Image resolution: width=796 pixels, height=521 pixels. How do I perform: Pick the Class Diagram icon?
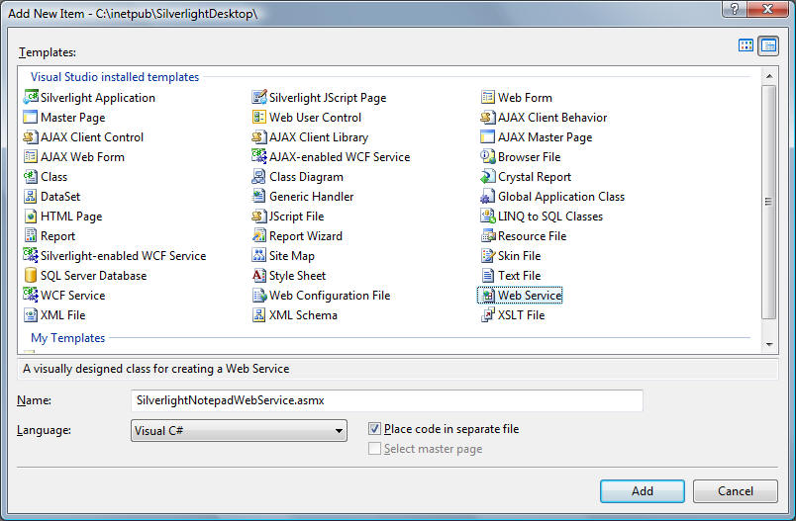coord(259,176)
